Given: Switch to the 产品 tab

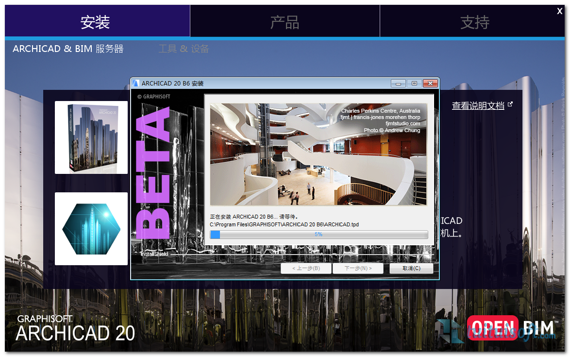Looking at the screenshot, I should coord(285,21).
